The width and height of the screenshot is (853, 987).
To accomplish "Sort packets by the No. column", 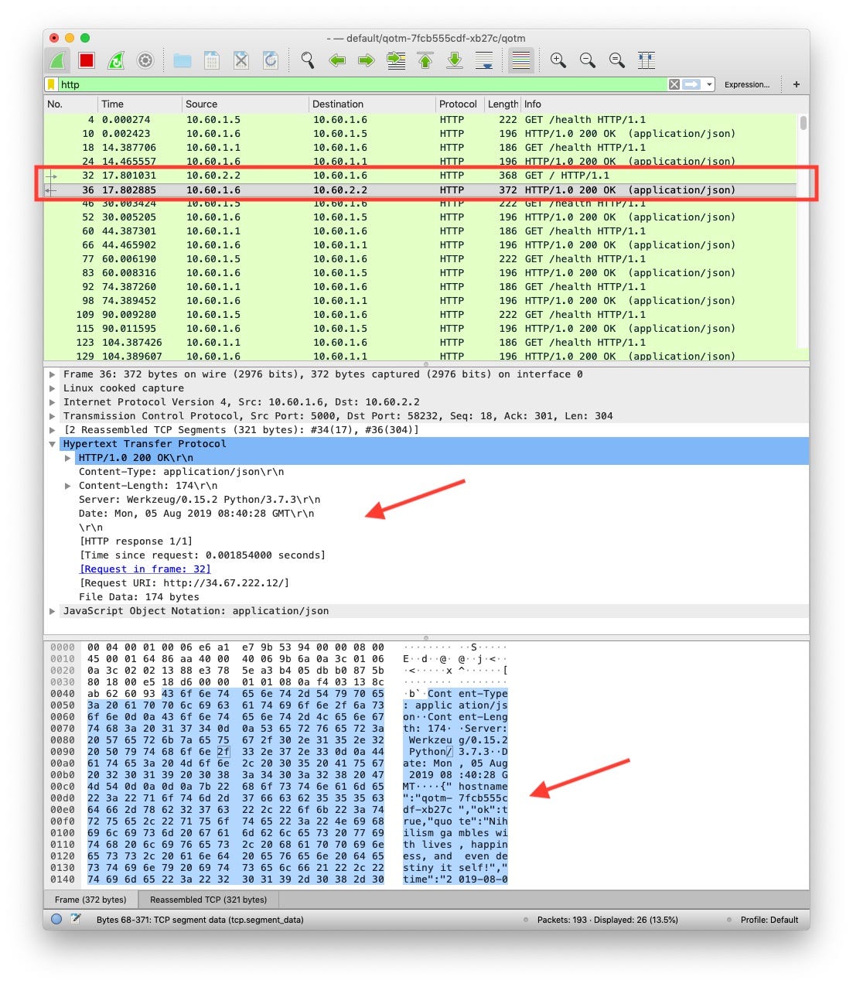I will click(71, 104).
